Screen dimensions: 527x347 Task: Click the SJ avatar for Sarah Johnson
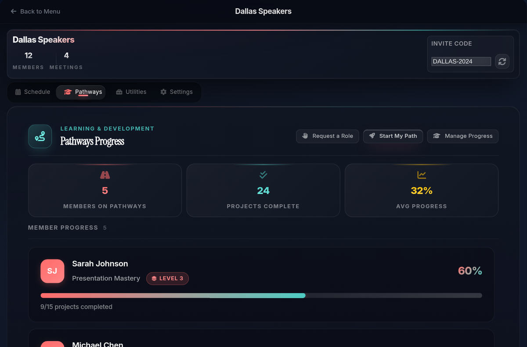(52, 271)
